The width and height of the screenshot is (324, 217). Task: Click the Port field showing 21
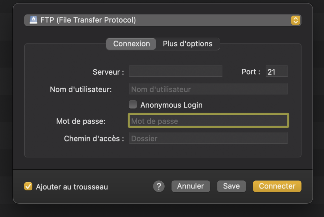pyautogui.click(x=276, y=71)
